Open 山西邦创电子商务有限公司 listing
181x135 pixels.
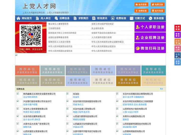click(135, 109)
